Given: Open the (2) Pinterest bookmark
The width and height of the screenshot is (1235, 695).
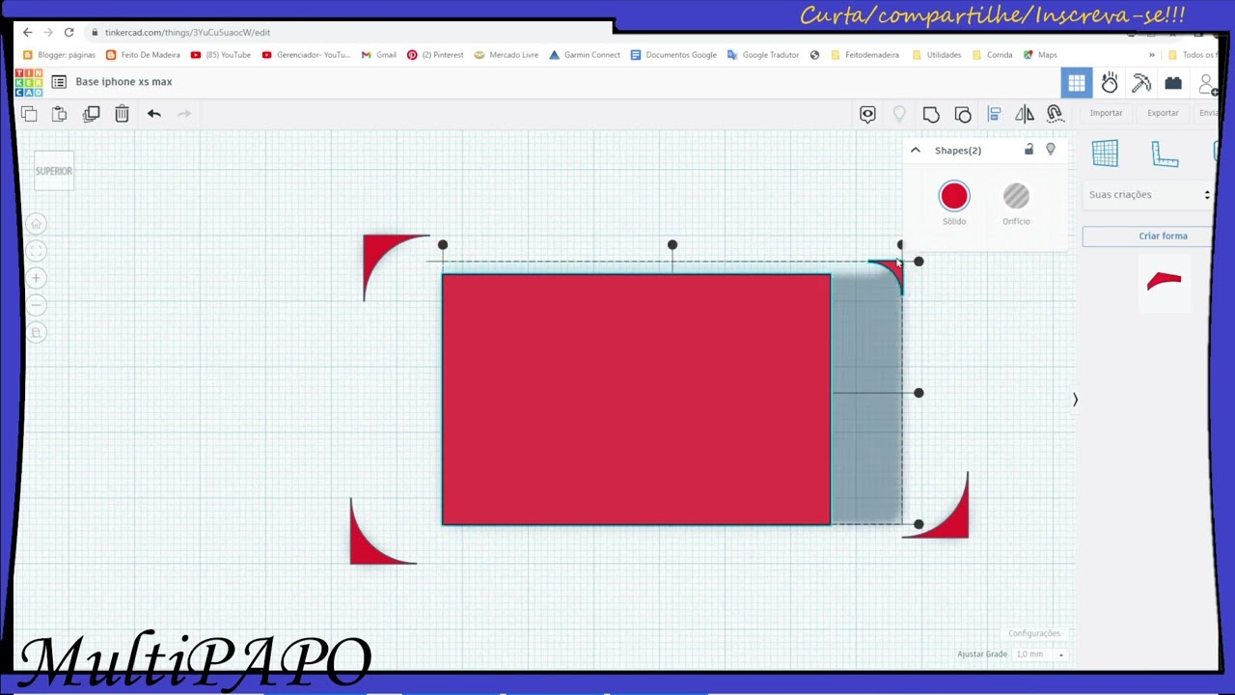Looking at the screenshot, I should 435,55.
